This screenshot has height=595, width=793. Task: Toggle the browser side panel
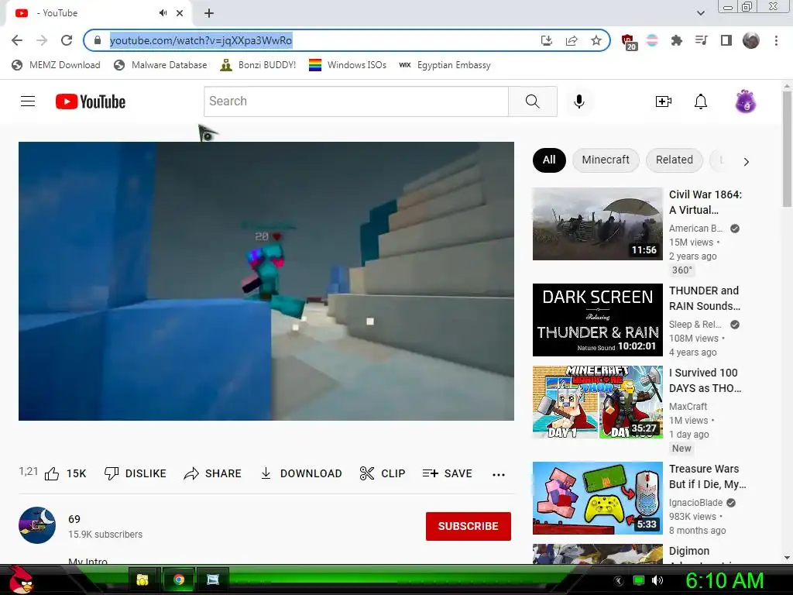tap(726, 40)
